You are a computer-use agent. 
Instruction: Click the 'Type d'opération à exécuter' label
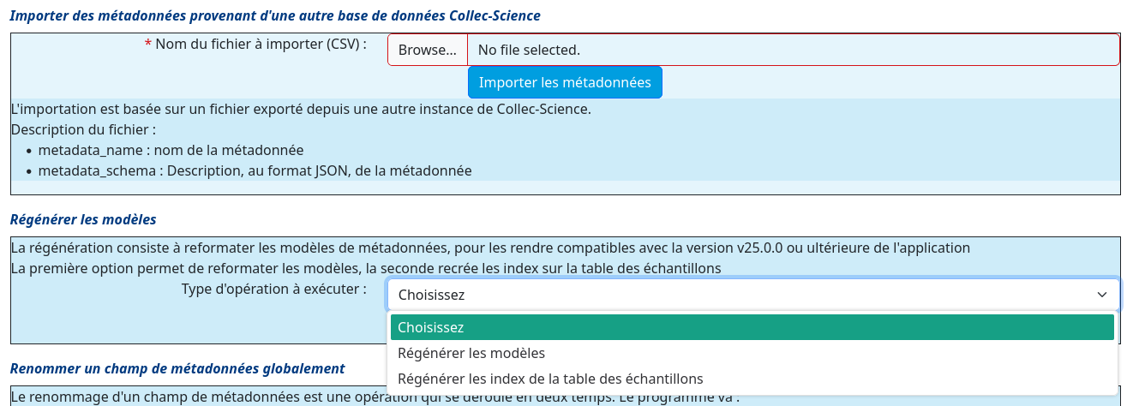click(x=274, y=289)
